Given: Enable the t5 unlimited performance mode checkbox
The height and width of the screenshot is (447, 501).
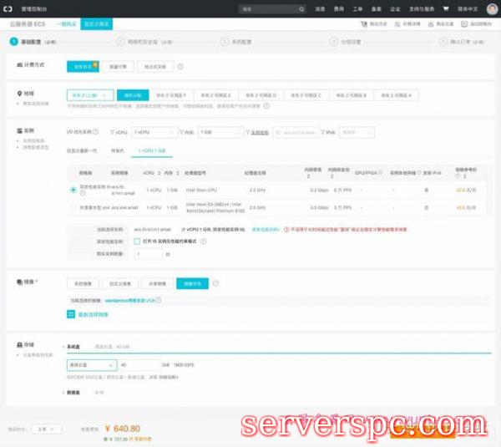Looking at the screenshot, I should (x=137, y=241).
